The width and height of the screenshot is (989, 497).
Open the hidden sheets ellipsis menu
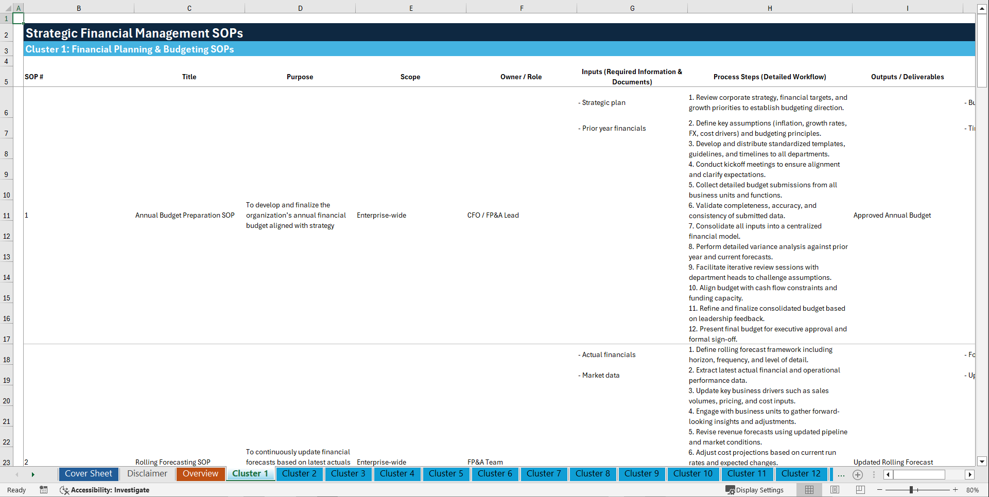tap(841, 474)
